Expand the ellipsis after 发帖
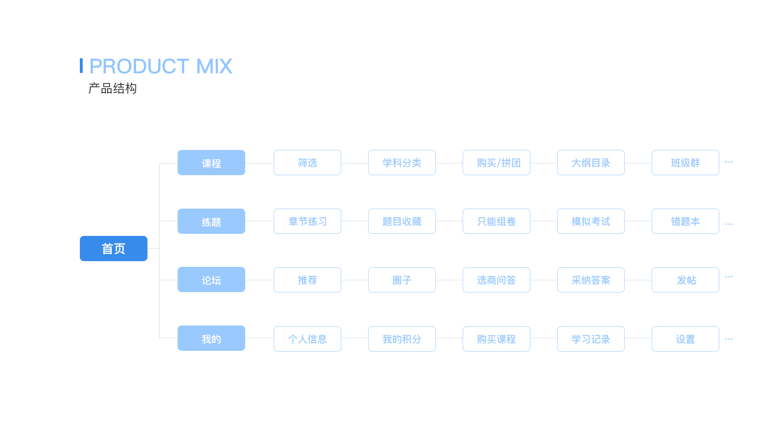This screenshot has width=782, height=440. (x=729, y=277)
